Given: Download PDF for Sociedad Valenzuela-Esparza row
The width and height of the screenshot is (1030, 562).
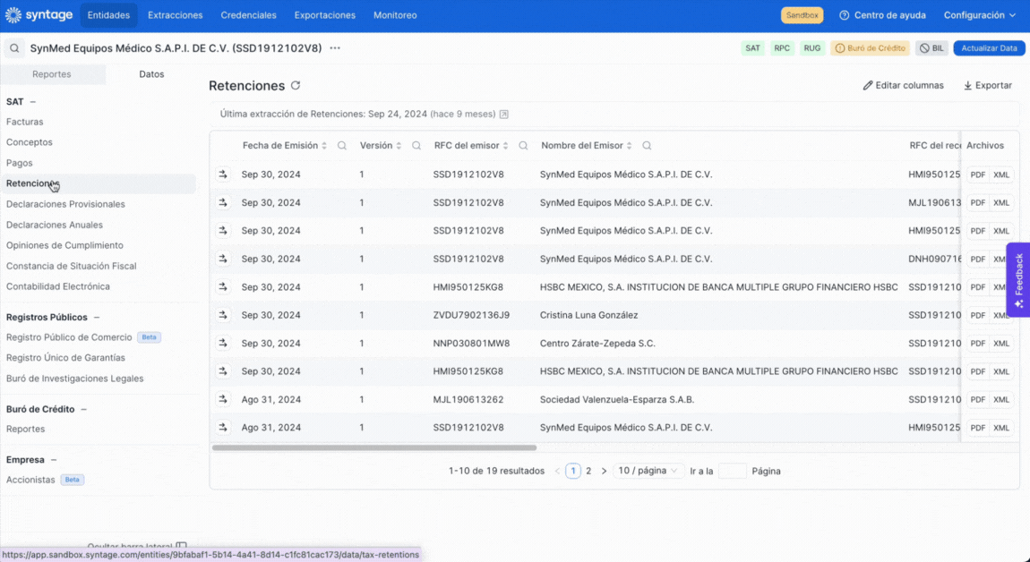Looking at the screenshot, I should point(977,400).
